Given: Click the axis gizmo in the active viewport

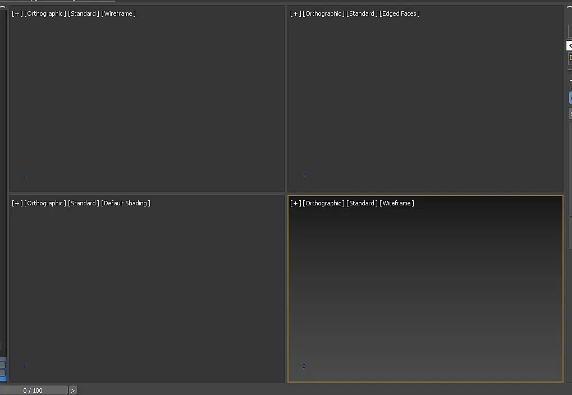Looking at the screenshot, I should (304, 366).
